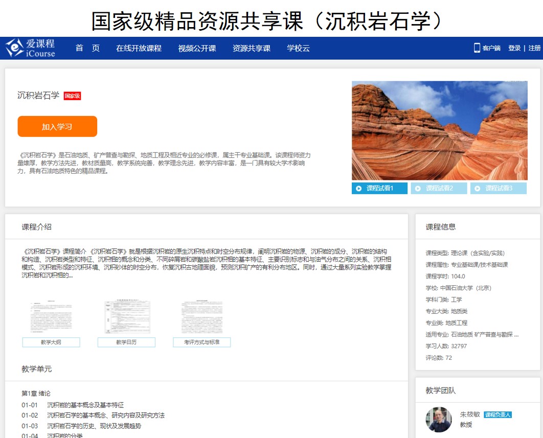Open the 考评方式与标准 document thumbnail
This screenshot has width=543, height=438.
(201, 317)
